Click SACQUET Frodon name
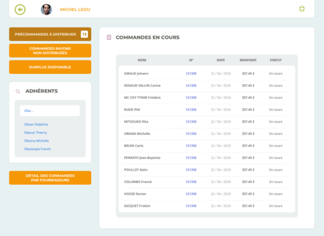 tap(137, 206)
